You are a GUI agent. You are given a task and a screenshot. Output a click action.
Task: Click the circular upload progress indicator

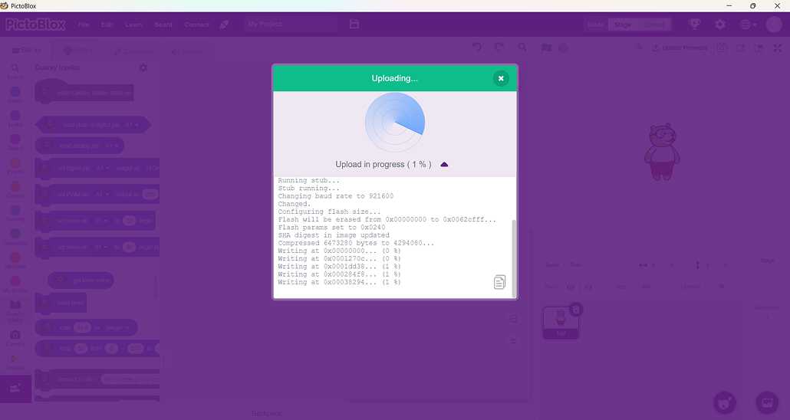pos(395,123)
